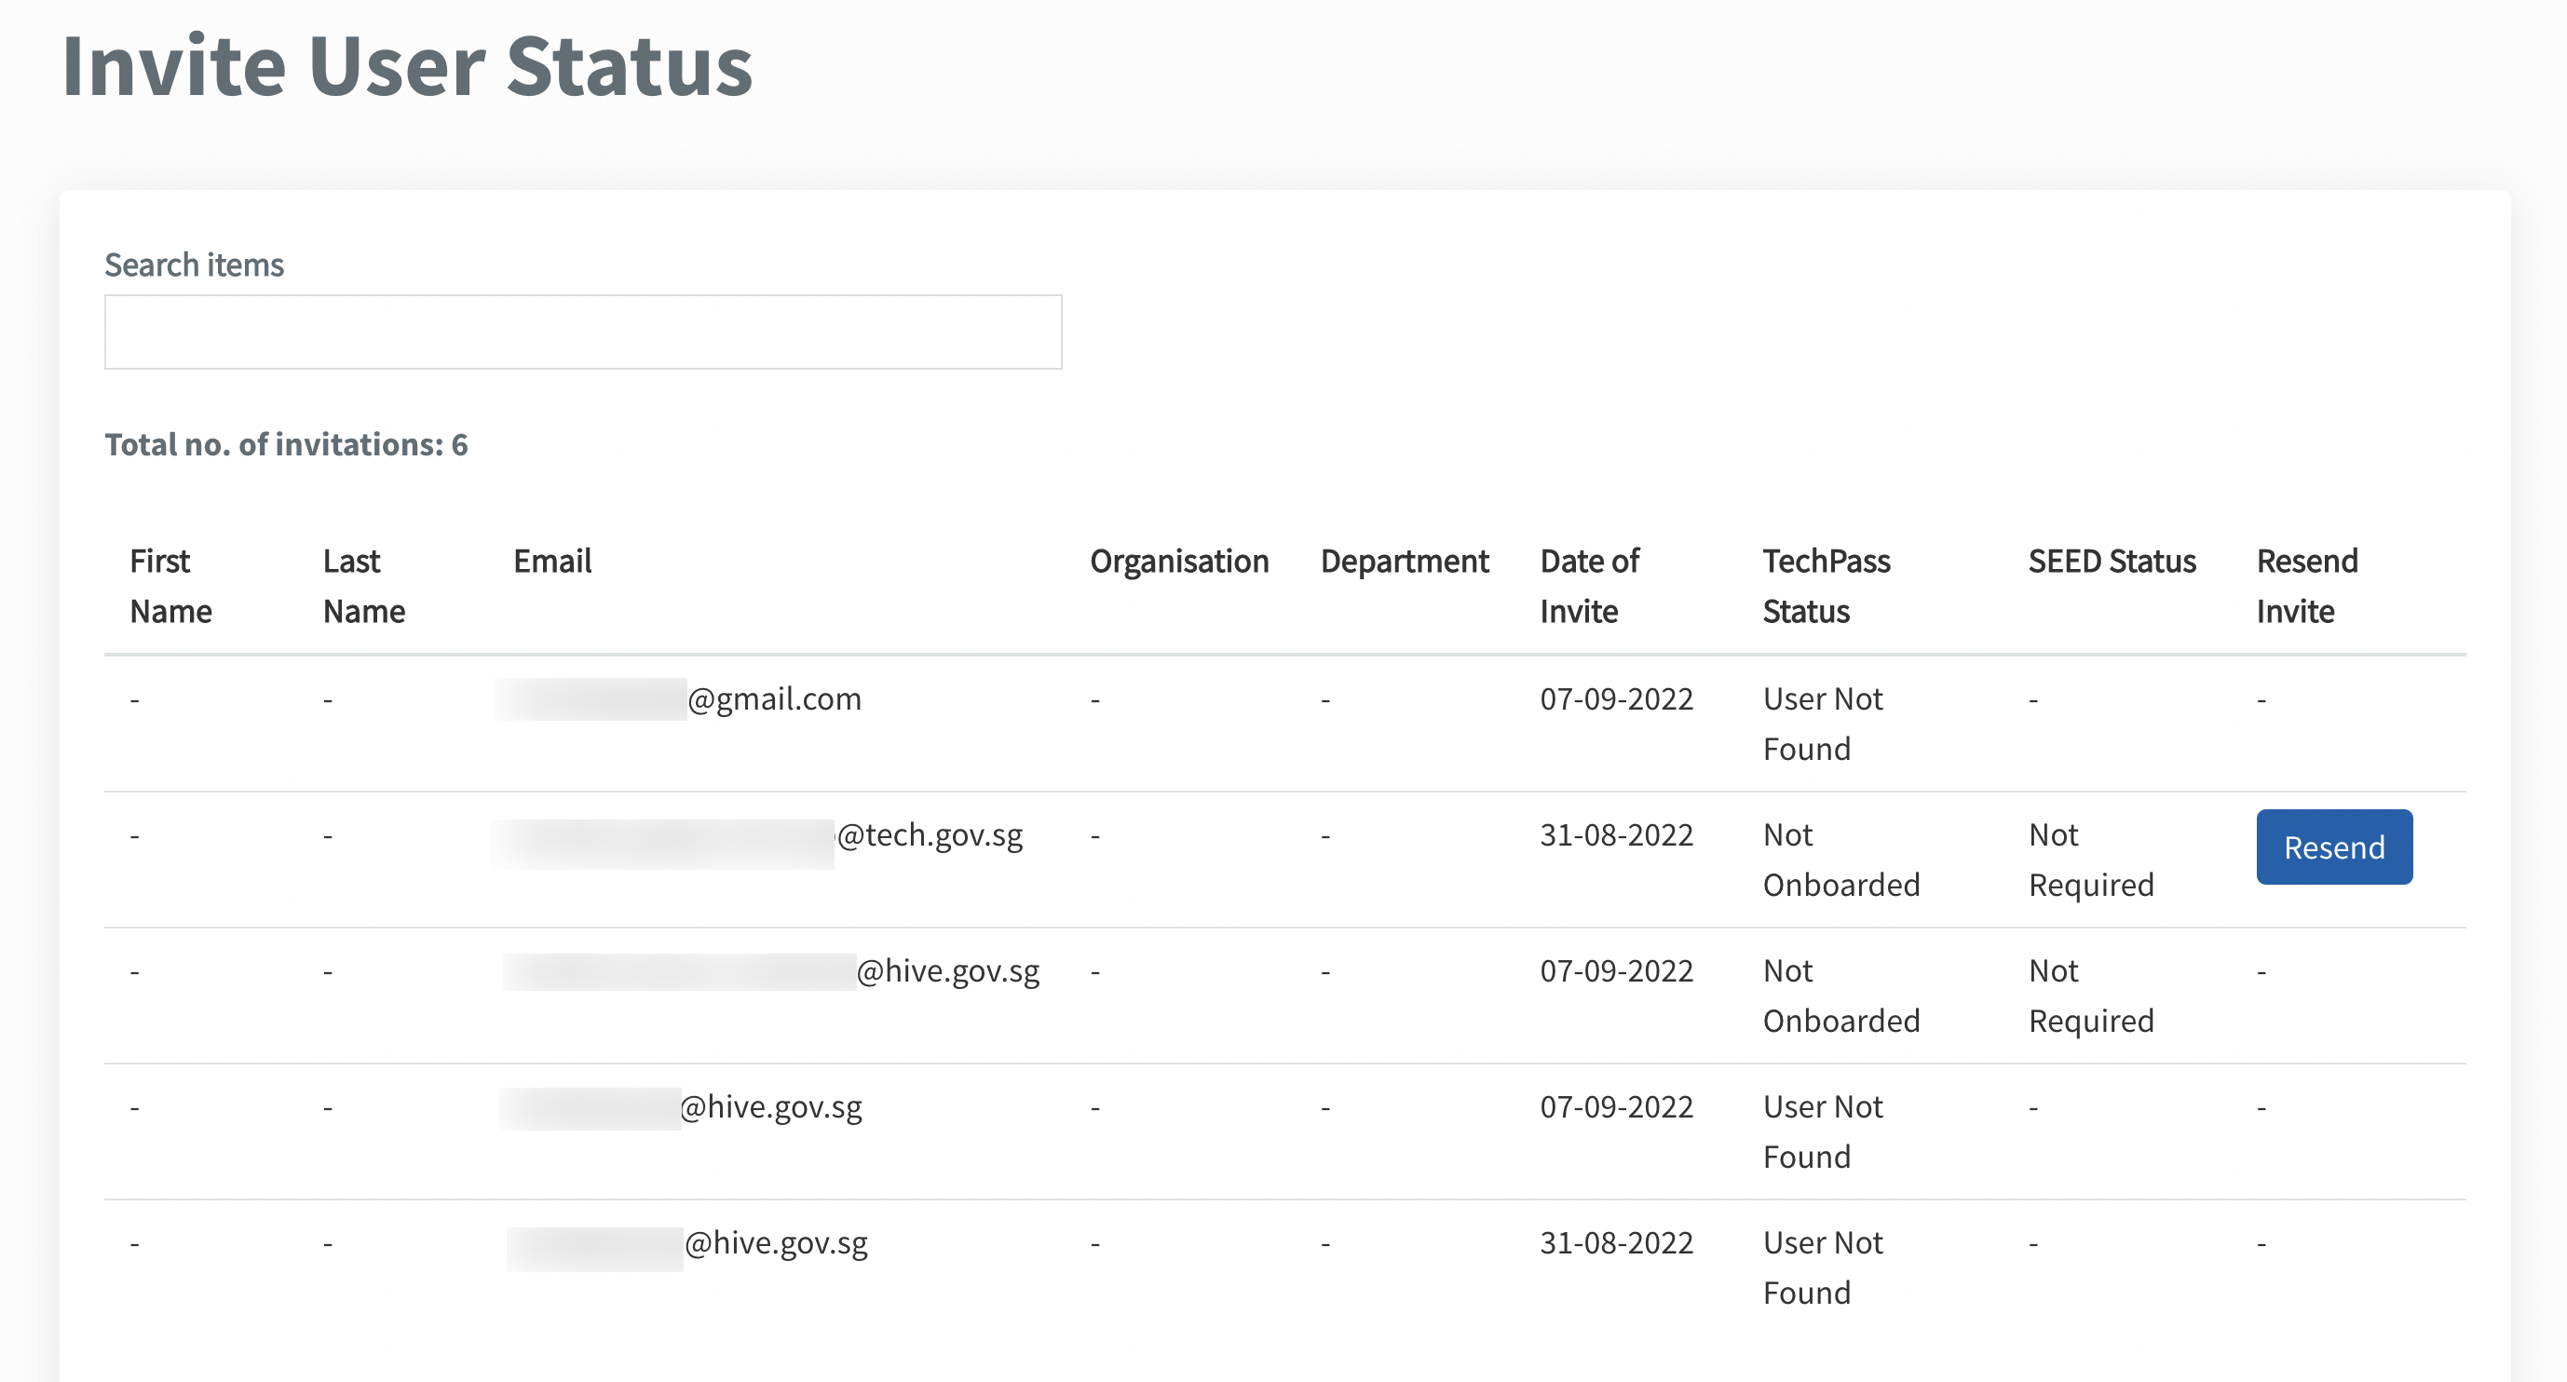Click the Search items label
Screen dimensions: 2567x1382
pyautogui.click(x=195, y=265)
